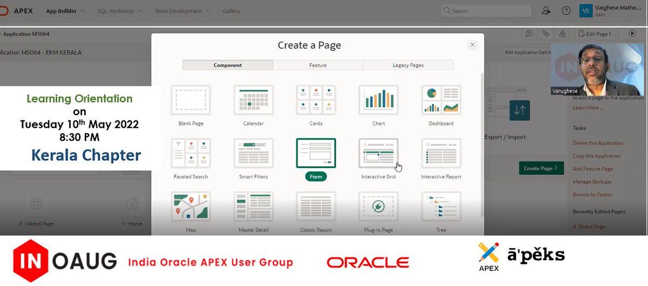Open the Help question mark icon
648x286 pixels.
566,10
